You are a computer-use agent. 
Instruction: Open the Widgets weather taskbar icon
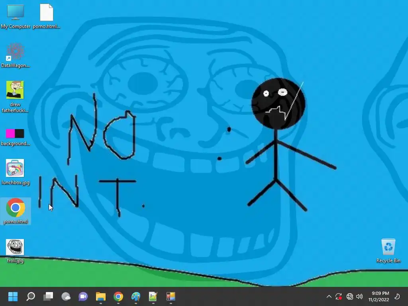(x=66, y=296)
